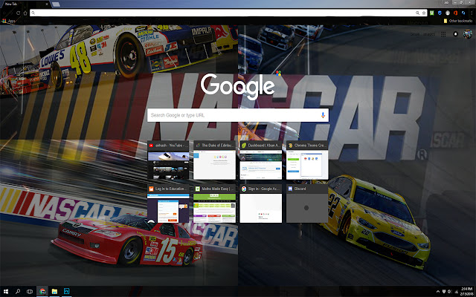Open The Duke of Edinburgh tile
Viewport: 476px width, 297px height.
[x=214, y=160]
